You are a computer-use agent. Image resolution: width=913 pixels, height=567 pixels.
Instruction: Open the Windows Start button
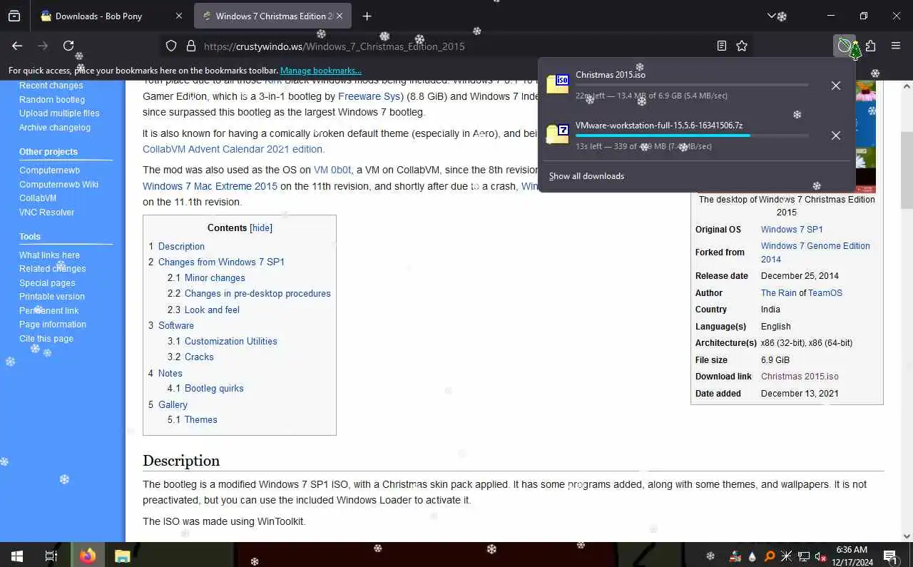[17, 556]
